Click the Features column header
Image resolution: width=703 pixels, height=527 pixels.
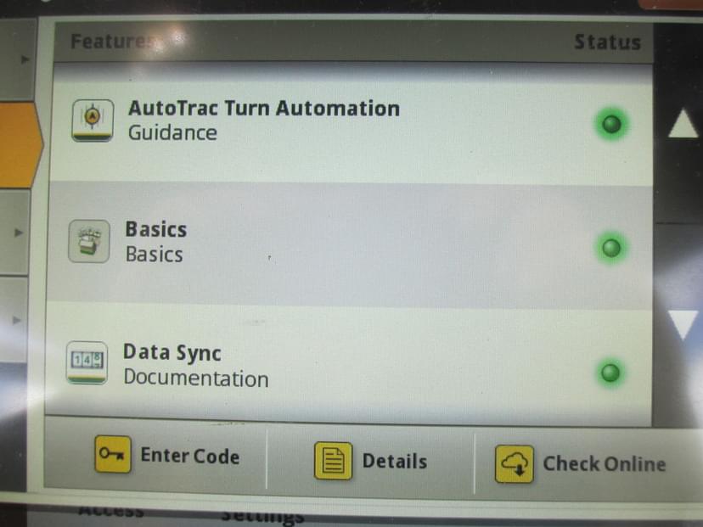click(113, 42)
